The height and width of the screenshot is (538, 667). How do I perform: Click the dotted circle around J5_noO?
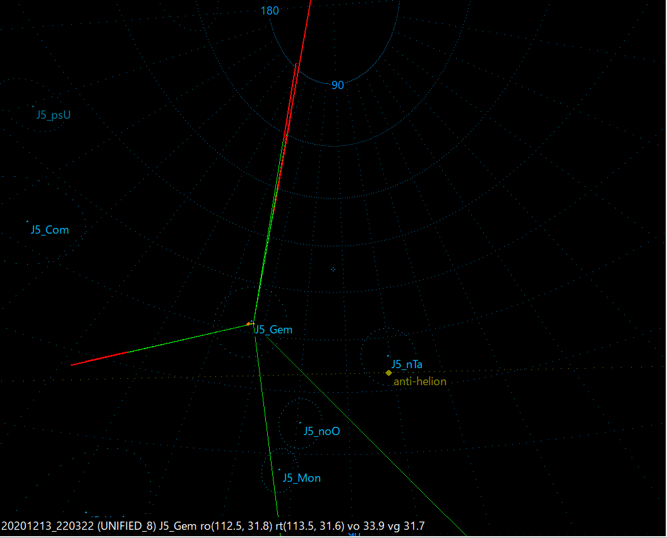[x=299, y=398]
